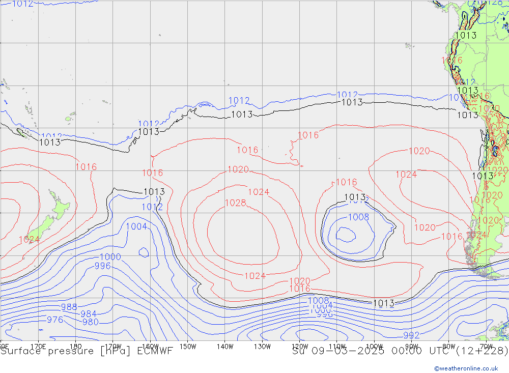This screenshot has width=509, height=373.
Task: Click the 976 isobar label
Action: (x=55, y=320)
